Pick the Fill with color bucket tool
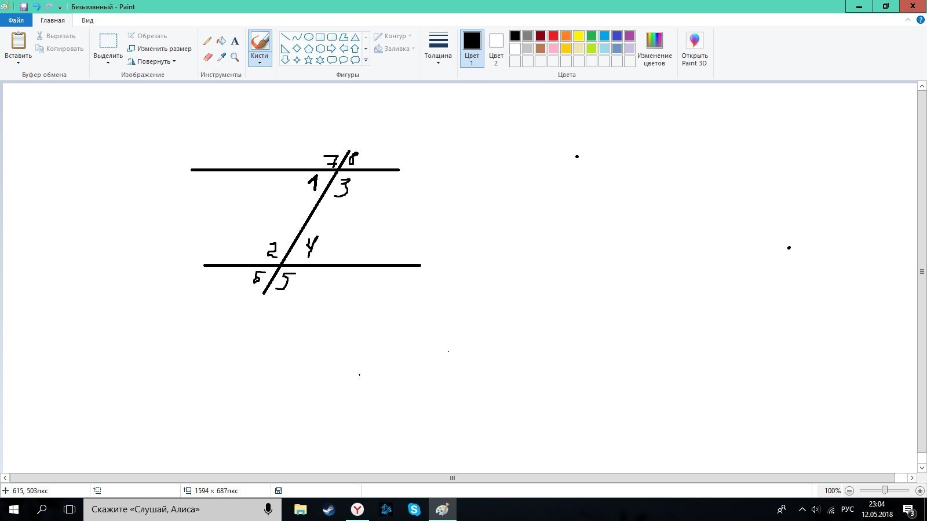This screenshot has height=521, width=927. pos(221,41)
